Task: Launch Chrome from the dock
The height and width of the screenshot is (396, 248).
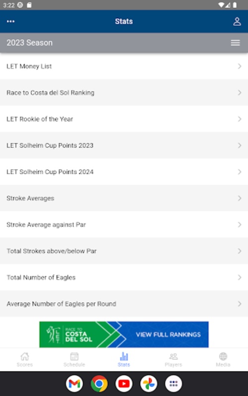Action: coord(99,384)
